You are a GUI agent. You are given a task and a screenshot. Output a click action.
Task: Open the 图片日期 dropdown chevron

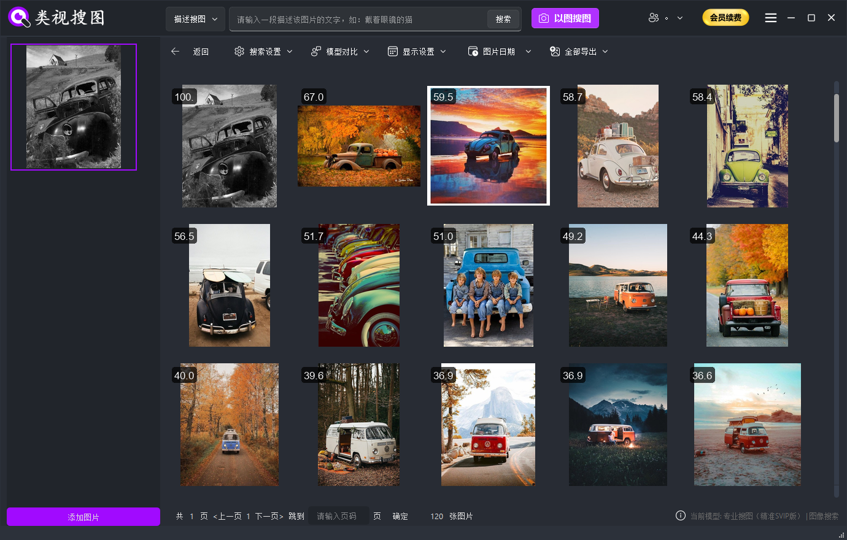528,52
